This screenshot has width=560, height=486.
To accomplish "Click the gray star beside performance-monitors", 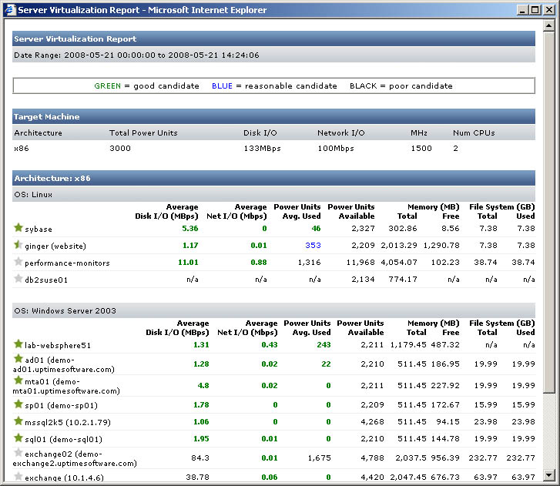I will click(x=18, y=261).
